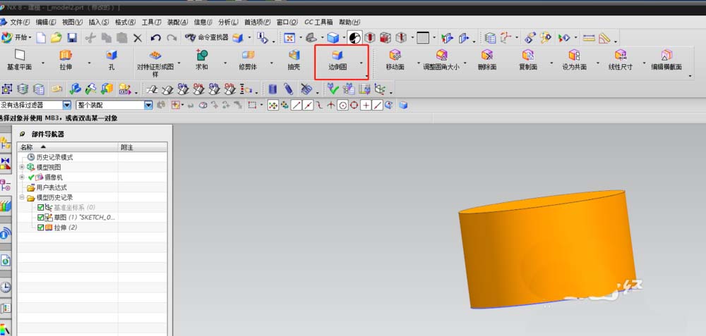
Task: Click the delete X icon
Action: point(138,38)
